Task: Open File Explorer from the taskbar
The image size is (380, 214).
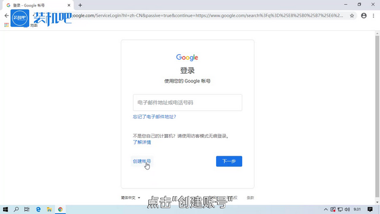Action: click(x=49, y=209)
